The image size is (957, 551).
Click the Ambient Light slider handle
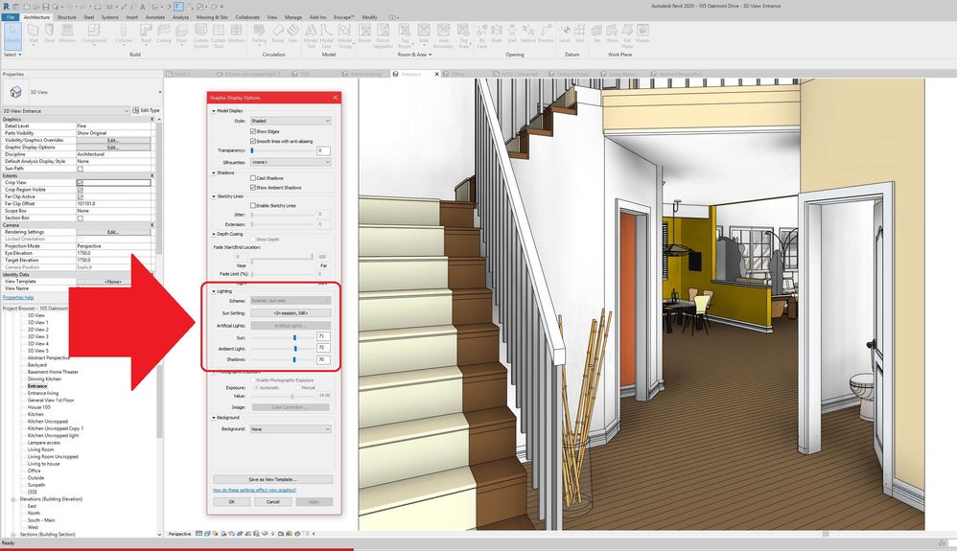(x=295, y=349)
